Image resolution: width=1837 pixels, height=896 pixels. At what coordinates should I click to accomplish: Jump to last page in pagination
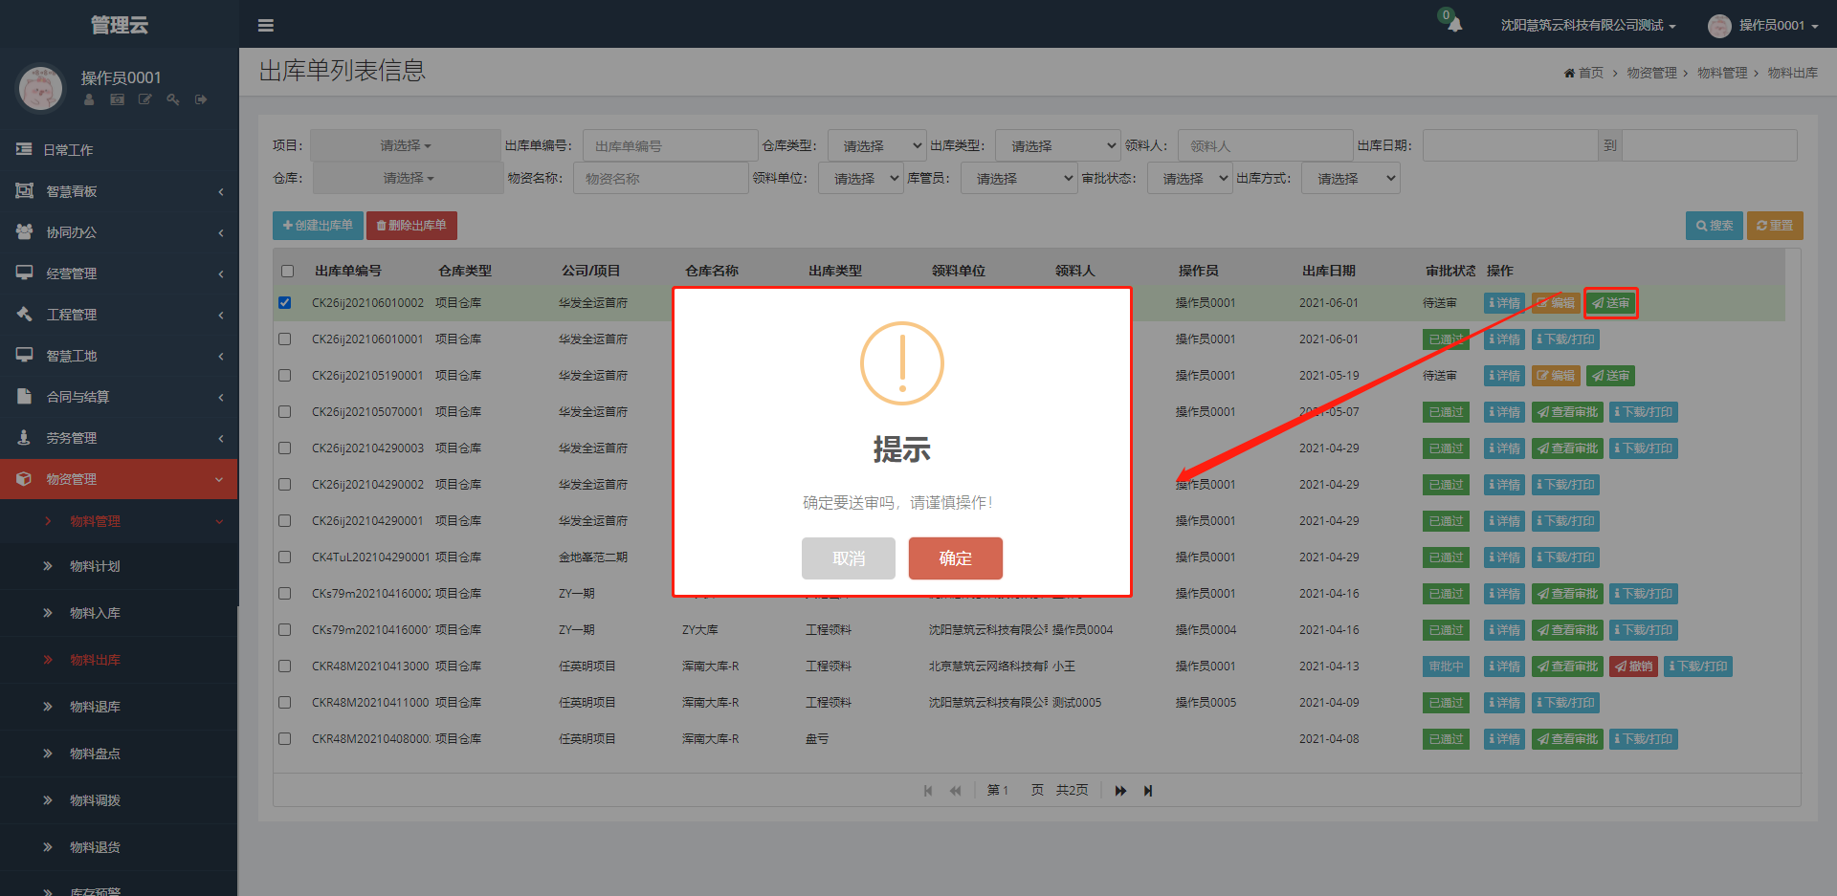[x=1148, y=791]
